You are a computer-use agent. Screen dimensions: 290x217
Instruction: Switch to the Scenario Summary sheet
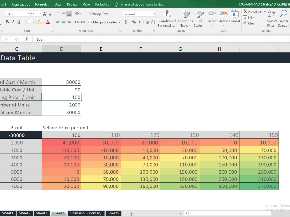click(x=86, y=213)
